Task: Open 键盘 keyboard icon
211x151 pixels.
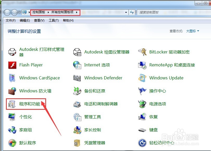Action: point(142,130)
